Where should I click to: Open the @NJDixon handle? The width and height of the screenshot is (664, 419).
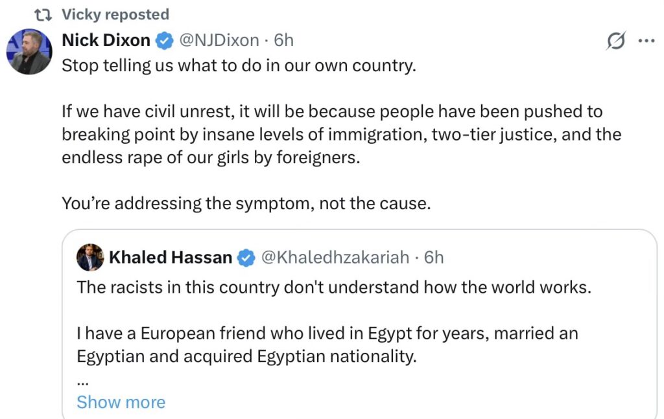tap(219, 40)
